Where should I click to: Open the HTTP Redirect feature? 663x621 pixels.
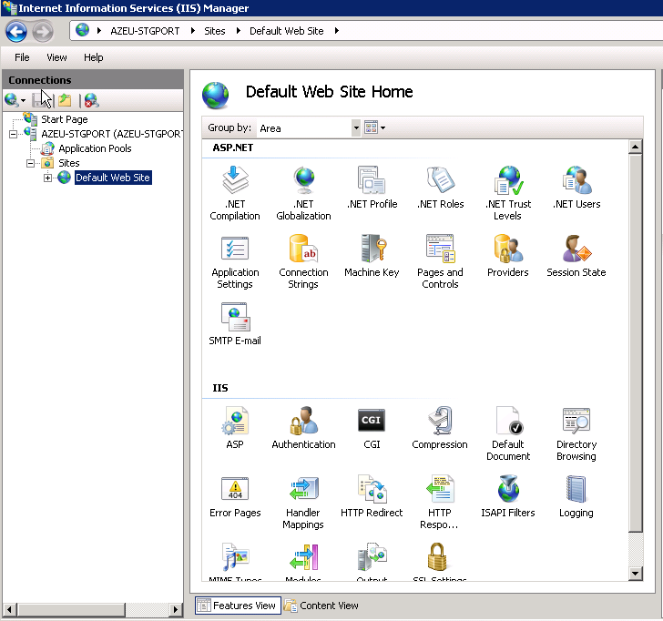pos(372,496)
